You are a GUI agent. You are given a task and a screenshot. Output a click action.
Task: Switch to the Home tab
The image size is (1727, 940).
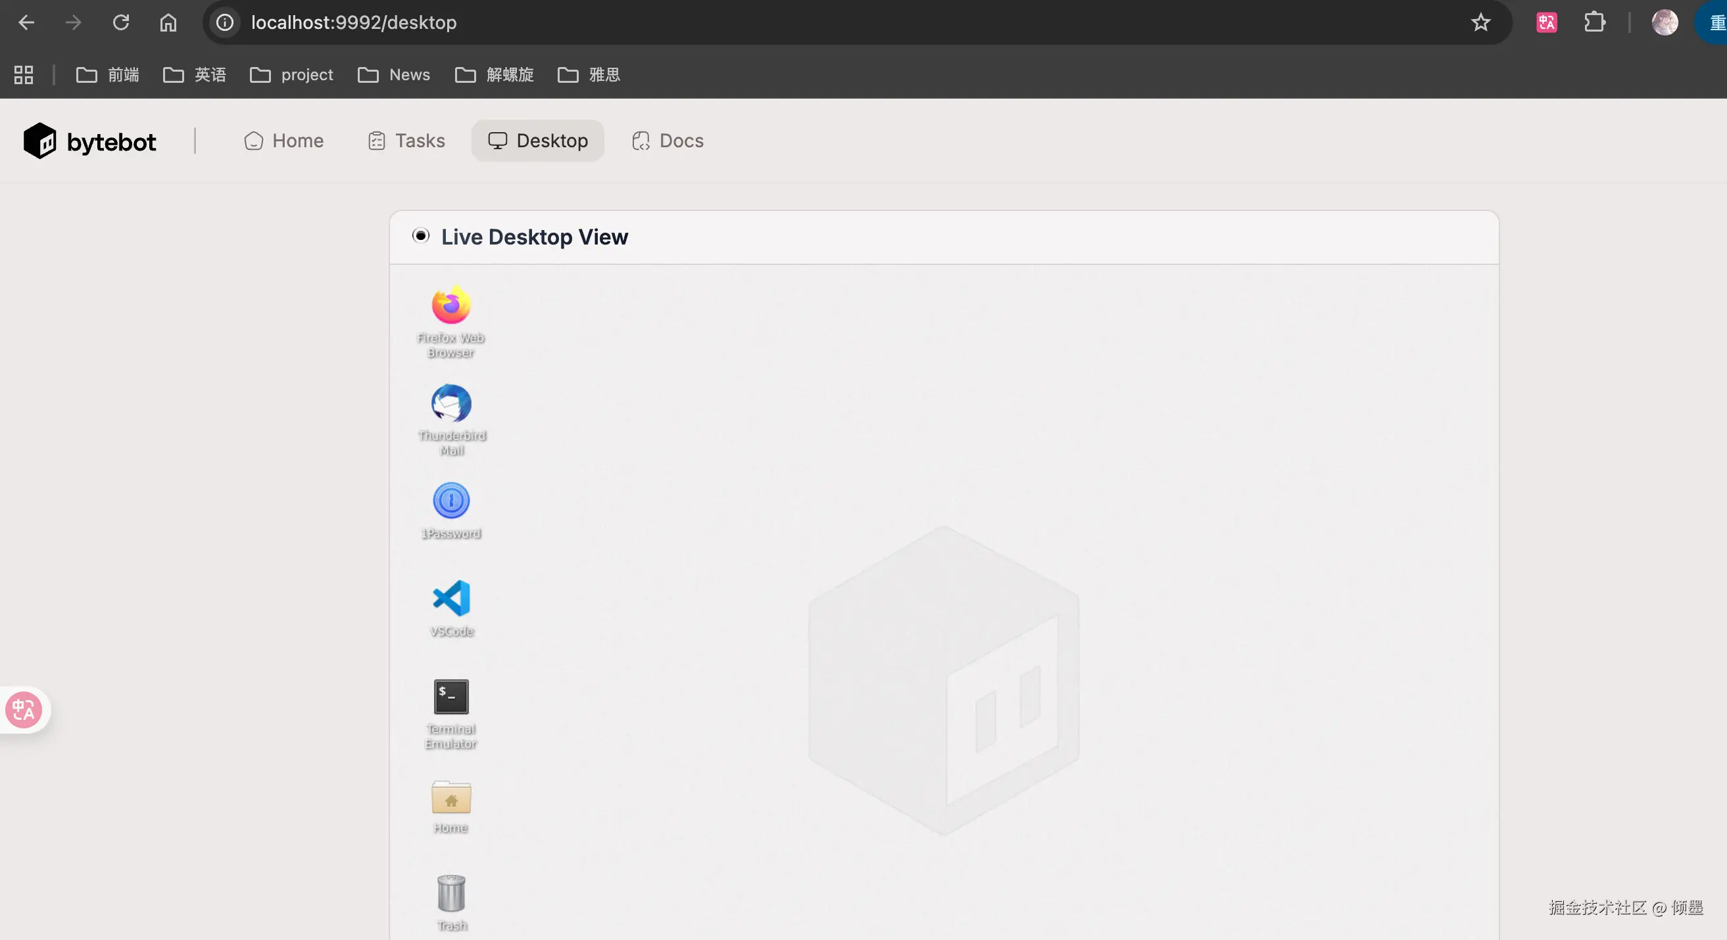(x=284, y=141)
